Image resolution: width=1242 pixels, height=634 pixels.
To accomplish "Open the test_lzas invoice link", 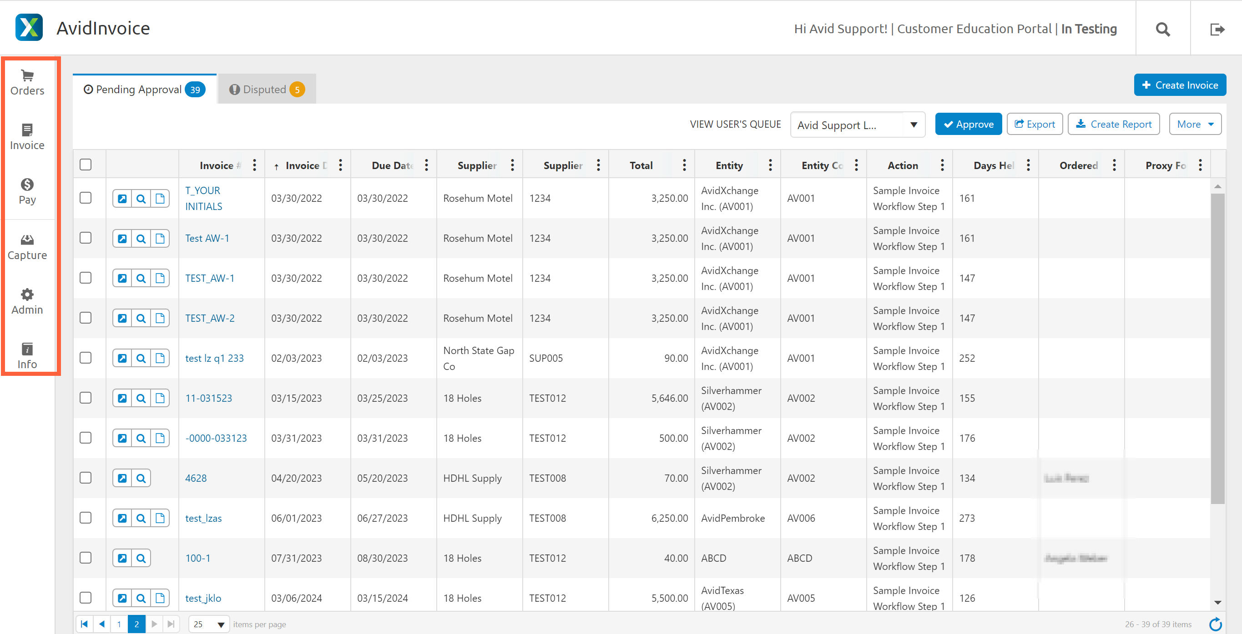I will tap(203, 519).
